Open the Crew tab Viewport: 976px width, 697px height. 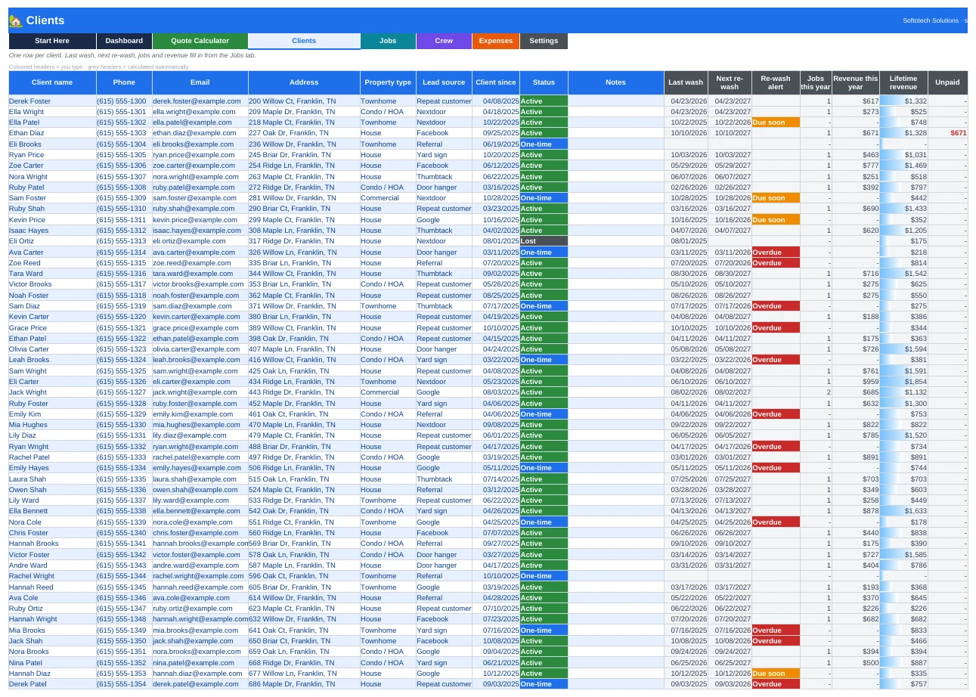444,41
